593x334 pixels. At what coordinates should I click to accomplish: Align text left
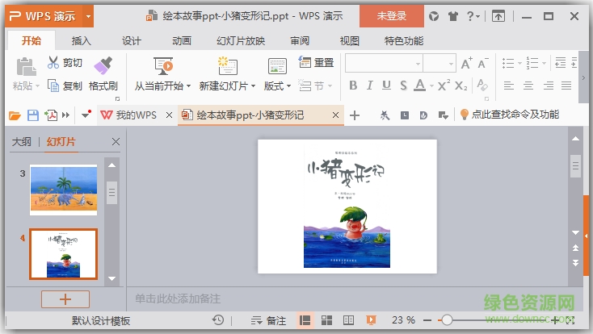tap(509, 86)
